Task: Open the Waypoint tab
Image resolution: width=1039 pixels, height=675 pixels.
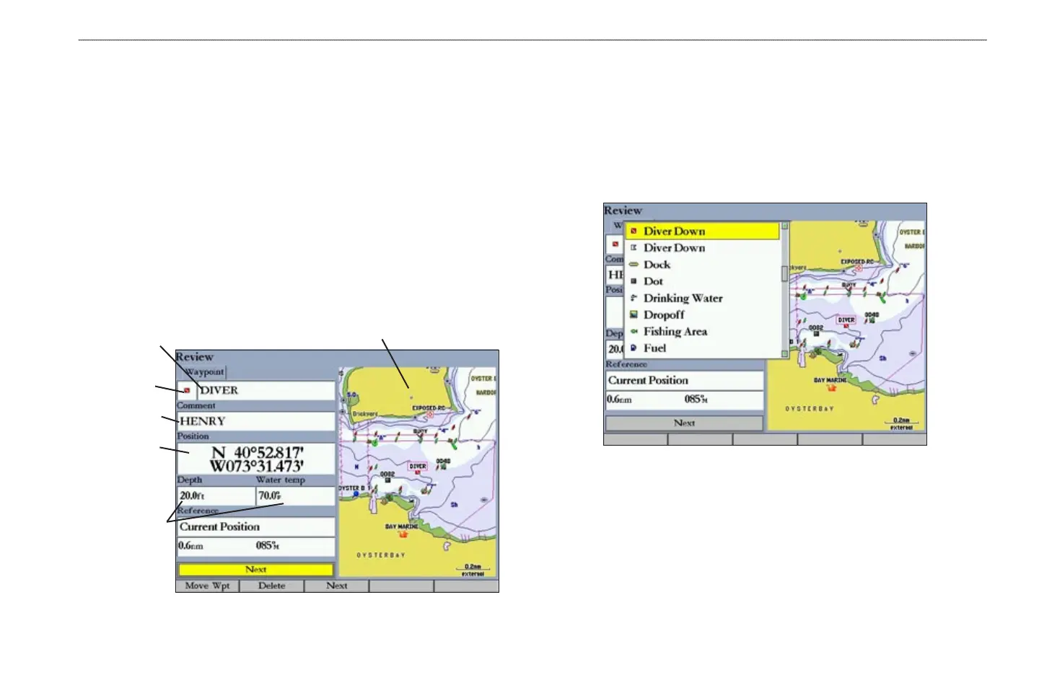Action: tap(204, 372)
